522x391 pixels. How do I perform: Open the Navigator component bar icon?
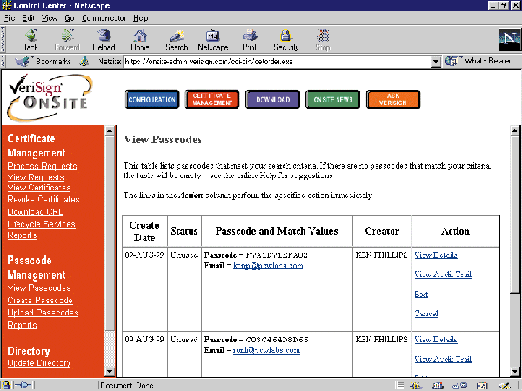coord(416,386)
